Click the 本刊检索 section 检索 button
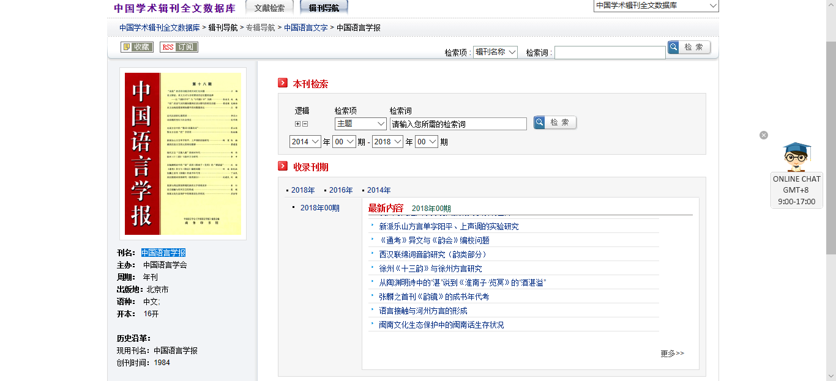The image size is (836, 381). click(554, 123)
